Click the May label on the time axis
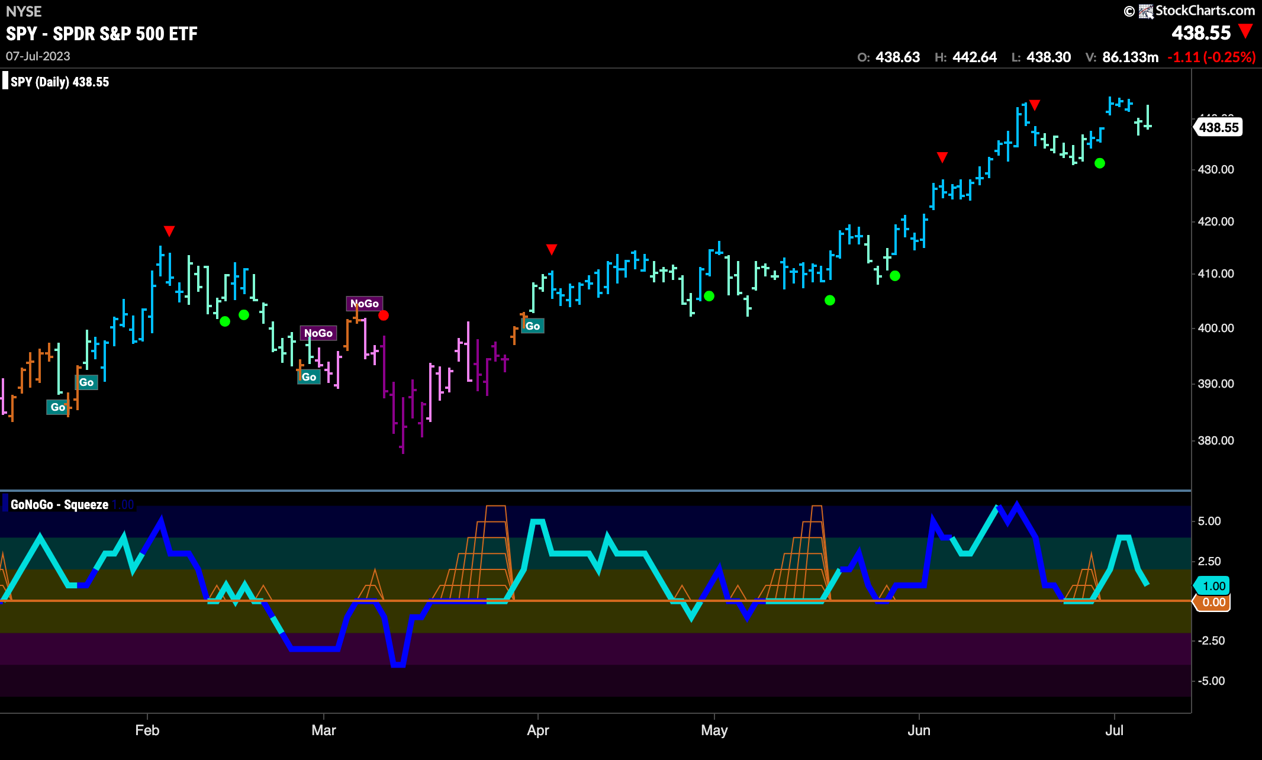This screenshot has width=1262, height=760. pos(714,730)
